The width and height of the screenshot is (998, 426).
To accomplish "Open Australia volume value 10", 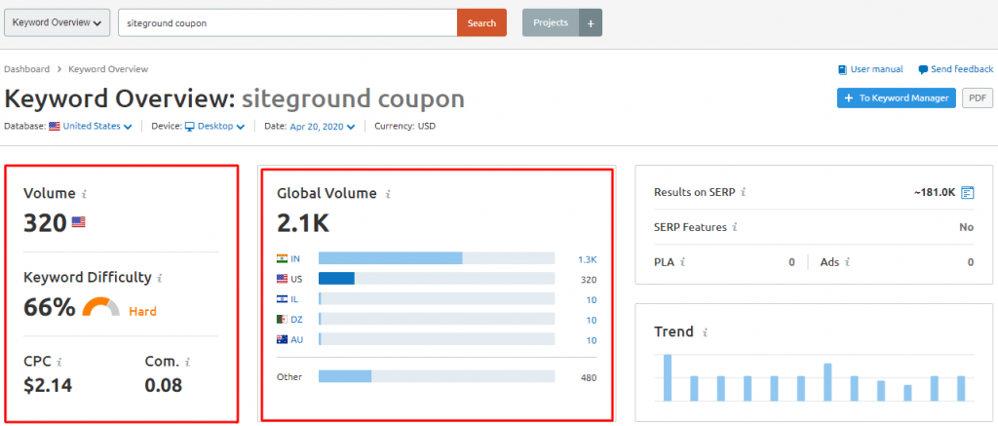I will [592, 340].
